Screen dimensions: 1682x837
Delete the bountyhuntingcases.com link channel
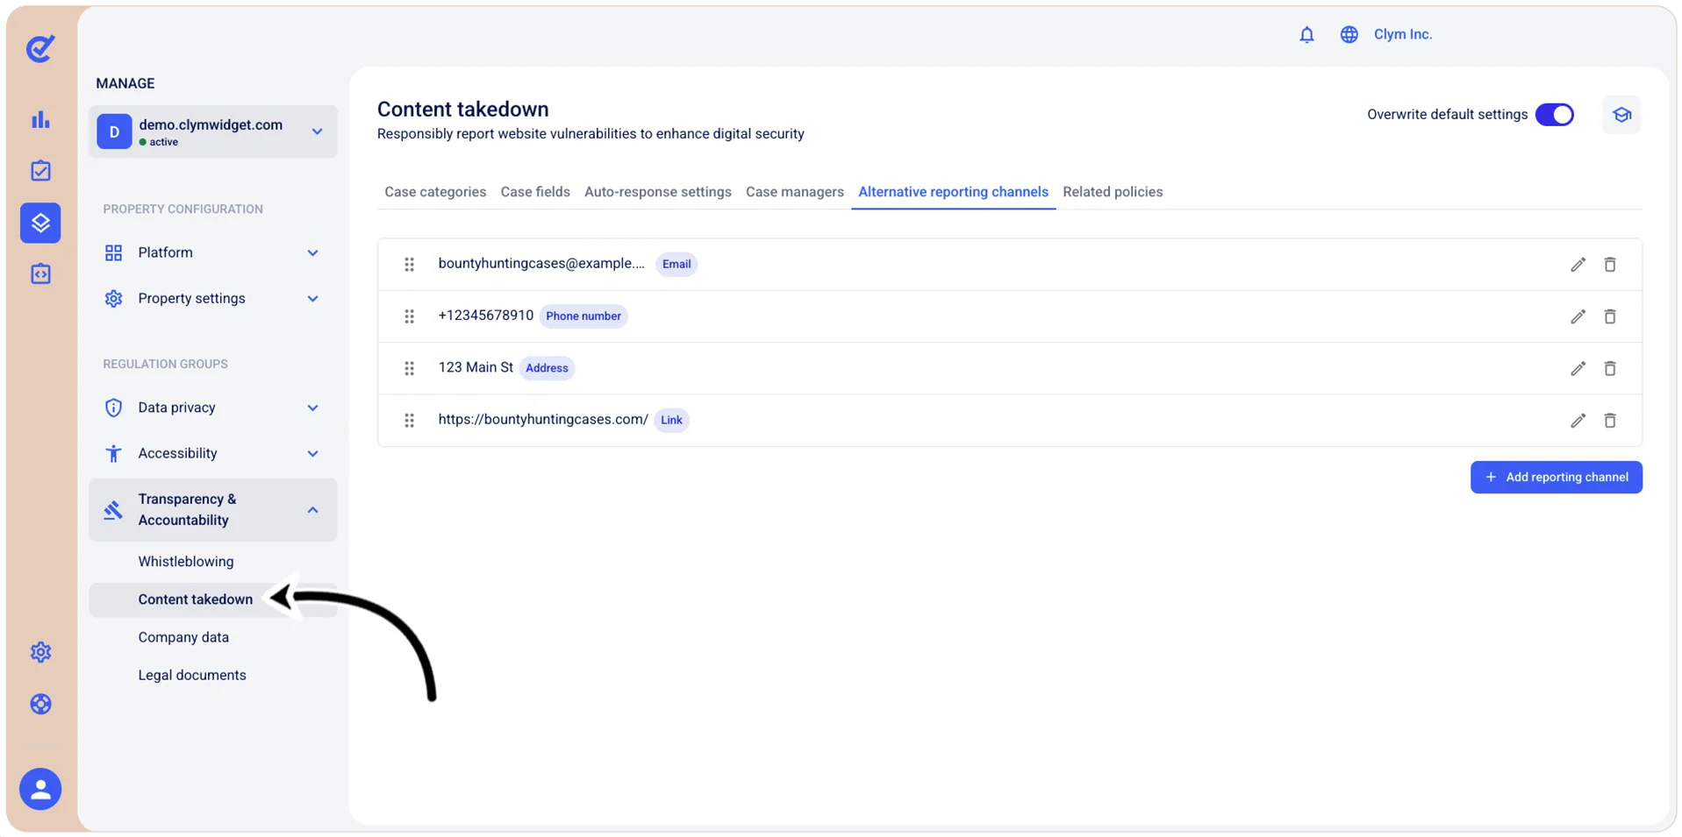point(1610,421)
